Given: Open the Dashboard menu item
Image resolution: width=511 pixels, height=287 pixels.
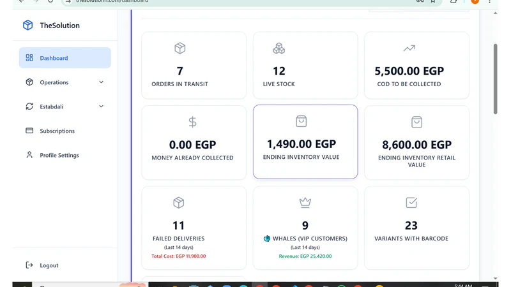Looking at the screenshot, I should 65,57.
